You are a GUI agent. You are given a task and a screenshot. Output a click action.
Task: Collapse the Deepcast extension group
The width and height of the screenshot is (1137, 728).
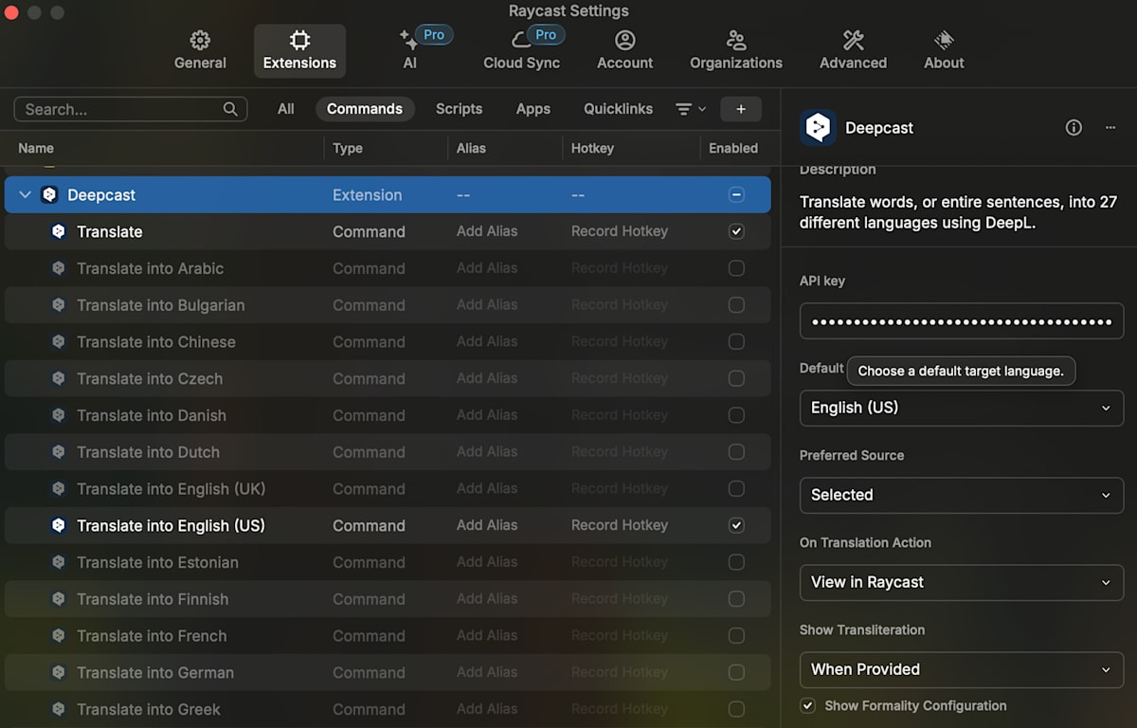pos(26,194)
